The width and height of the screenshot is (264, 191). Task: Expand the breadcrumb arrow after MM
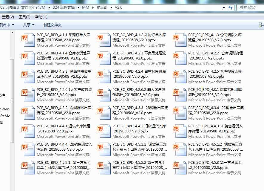[93, 7]
